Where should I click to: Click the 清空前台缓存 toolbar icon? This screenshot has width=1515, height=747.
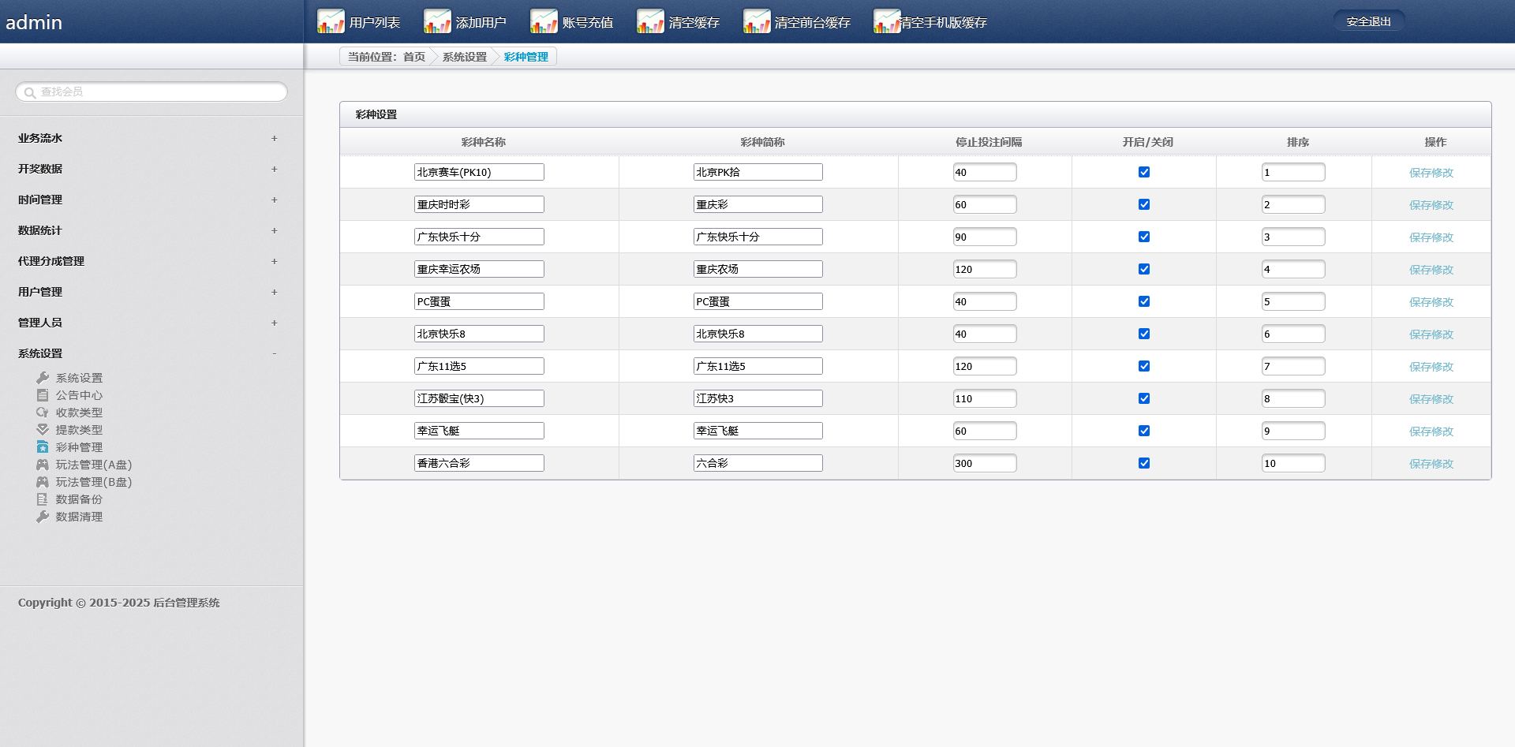click(757, 21)
